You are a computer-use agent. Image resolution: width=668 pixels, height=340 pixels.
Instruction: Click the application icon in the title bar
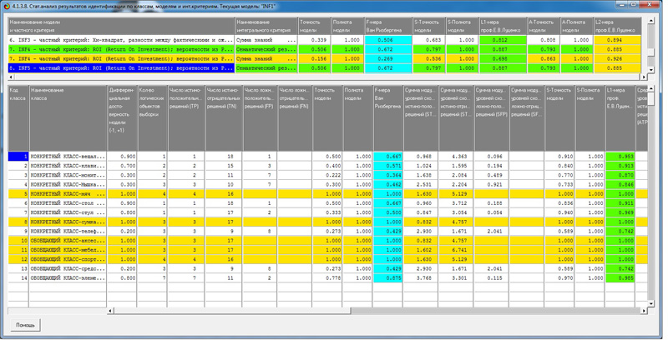click(7, 6)
